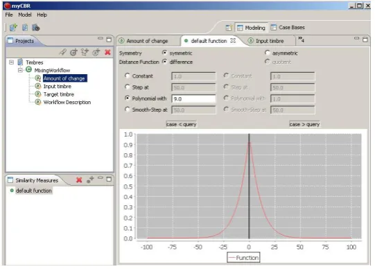Click the left Smooth-Step at value field
This screenshot has width=375, height=269.
click(x=193, y=110)
